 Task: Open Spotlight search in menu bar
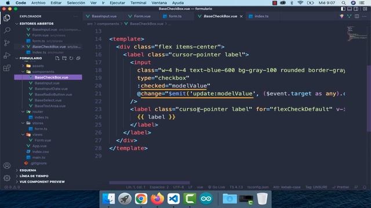344,3
